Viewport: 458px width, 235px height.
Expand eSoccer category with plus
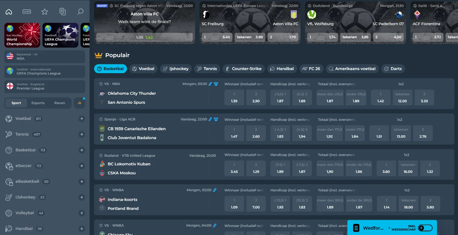point(81,166)
